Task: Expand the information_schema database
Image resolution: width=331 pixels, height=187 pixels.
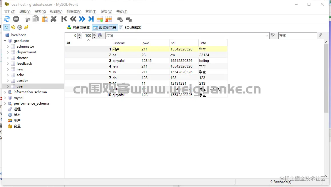Action: click(5, 92)
